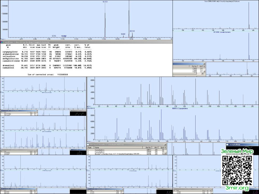This screenshot has width=259, height=194.
Task: Select the dronabinol row in the report
Action: coord(47,65)
